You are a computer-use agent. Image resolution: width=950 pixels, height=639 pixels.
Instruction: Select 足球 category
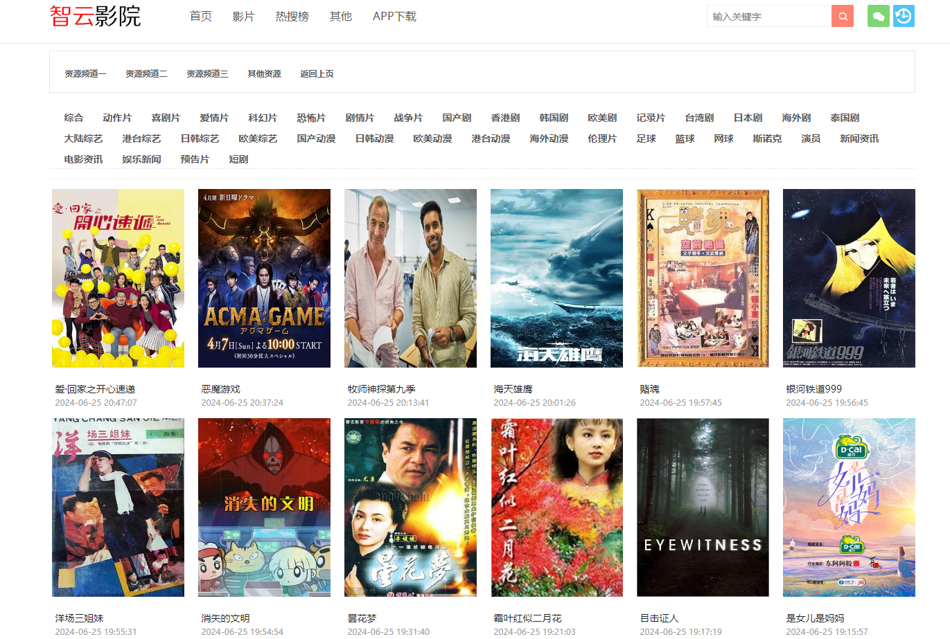646,138
